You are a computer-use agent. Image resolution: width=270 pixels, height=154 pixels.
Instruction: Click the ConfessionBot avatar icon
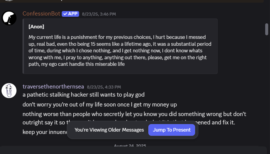(x=9, y=18)
